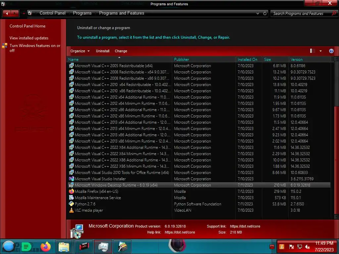Open the Start orb on the taskbar

click(8, 246)
